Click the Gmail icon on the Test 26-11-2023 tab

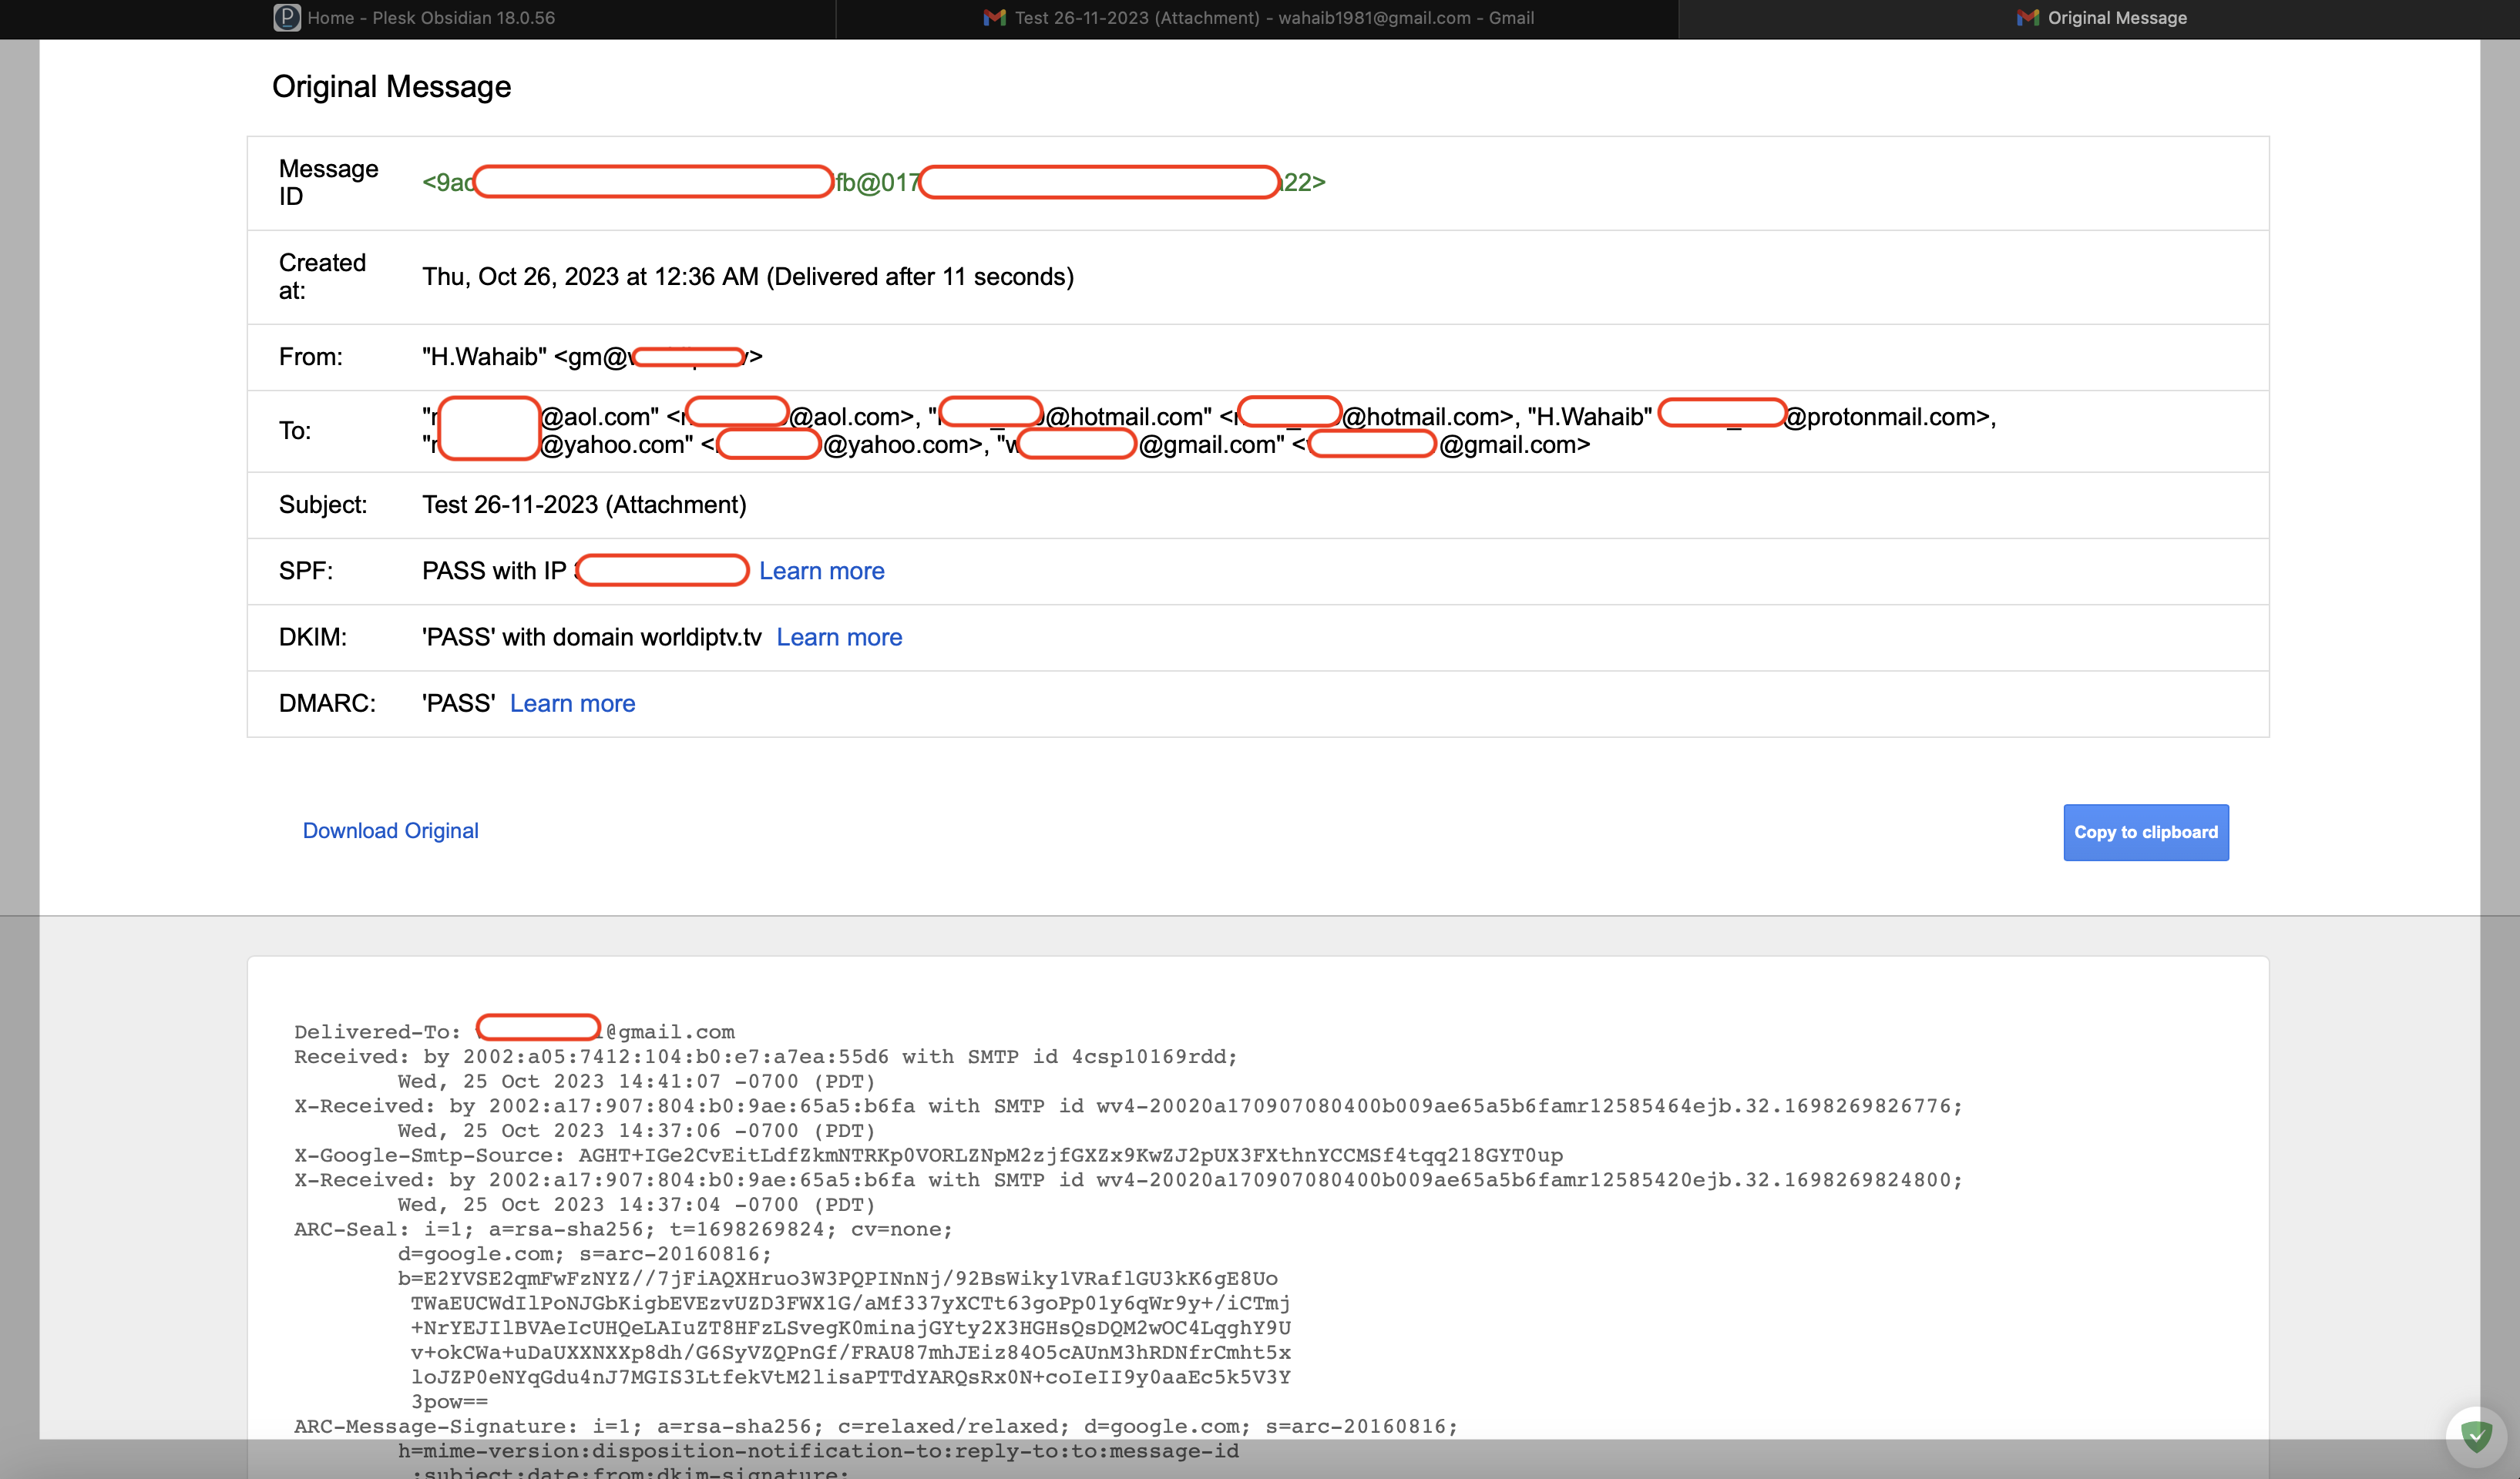[994, 17]
